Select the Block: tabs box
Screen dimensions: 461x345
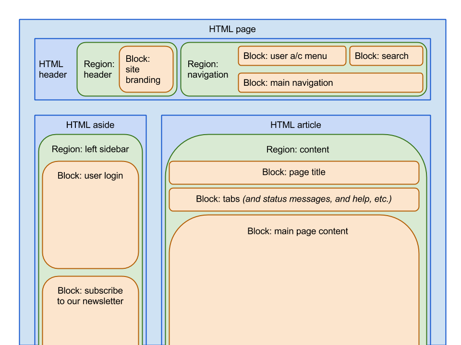[x=294, y=199]
